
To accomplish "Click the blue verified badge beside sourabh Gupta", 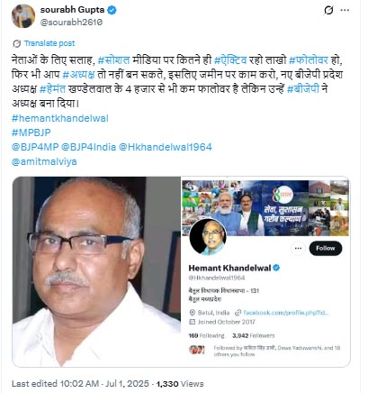I will point(112,10).
